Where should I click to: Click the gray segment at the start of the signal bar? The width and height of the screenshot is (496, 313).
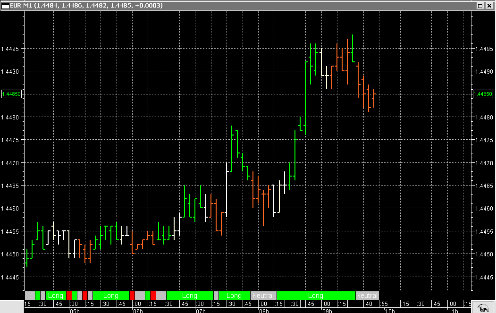(29, 296)
